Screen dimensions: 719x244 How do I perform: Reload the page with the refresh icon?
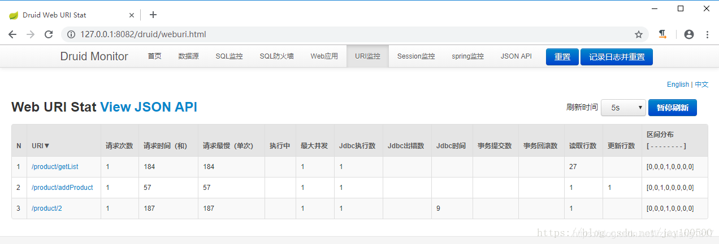pyautogui.click(x=49, y=34)
